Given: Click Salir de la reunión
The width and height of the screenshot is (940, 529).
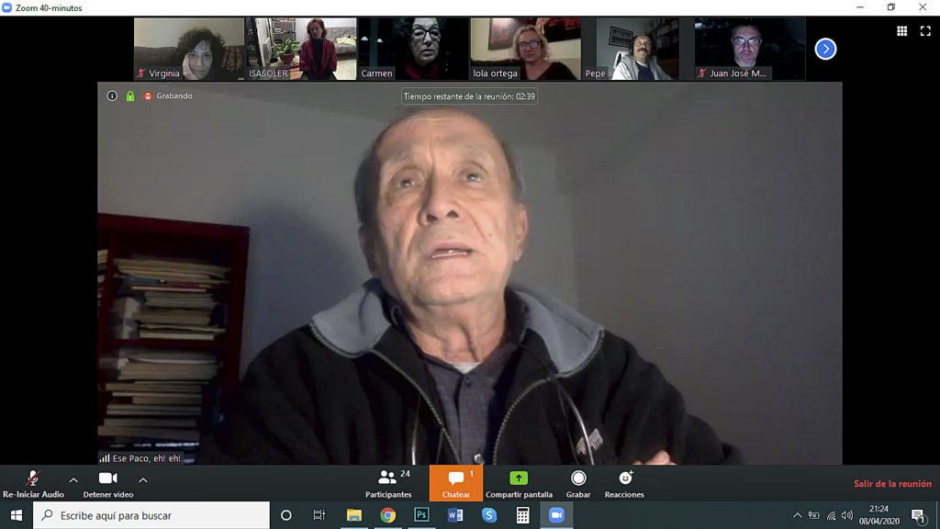Looking at the screenshot, I should point(892,484).
